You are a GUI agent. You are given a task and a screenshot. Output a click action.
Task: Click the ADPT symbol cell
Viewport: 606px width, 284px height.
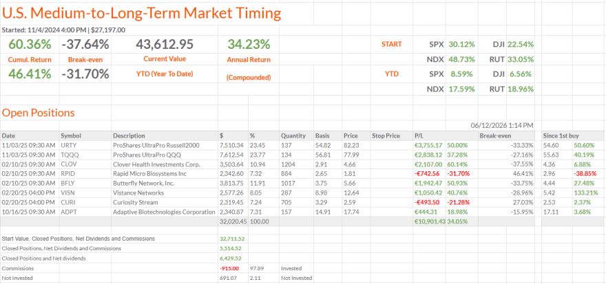click(68, 212)
